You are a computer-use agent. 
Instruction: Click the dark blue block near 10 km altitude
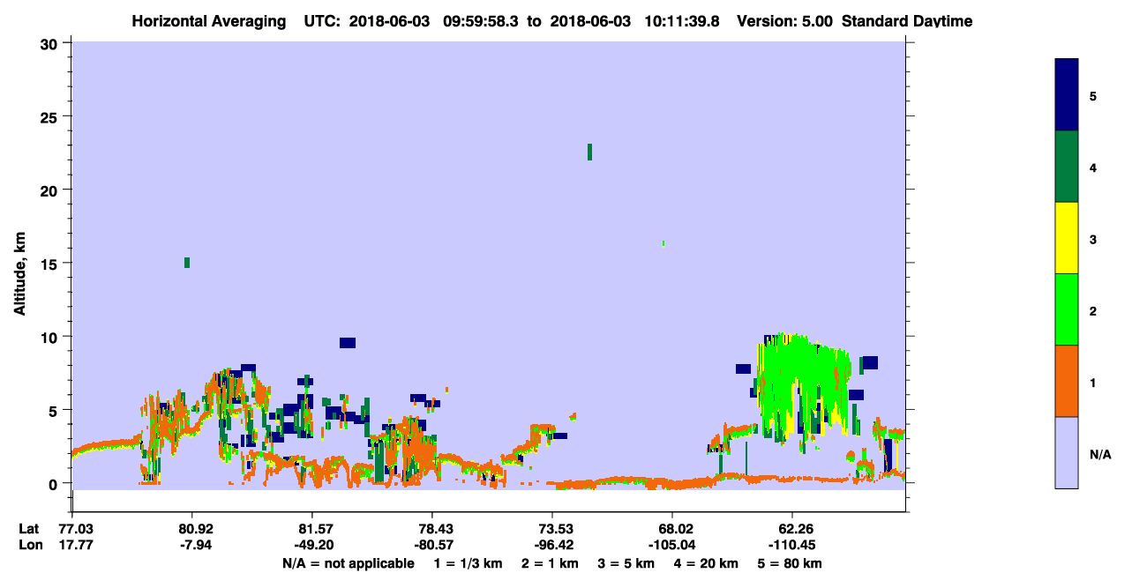click(348, 343)
